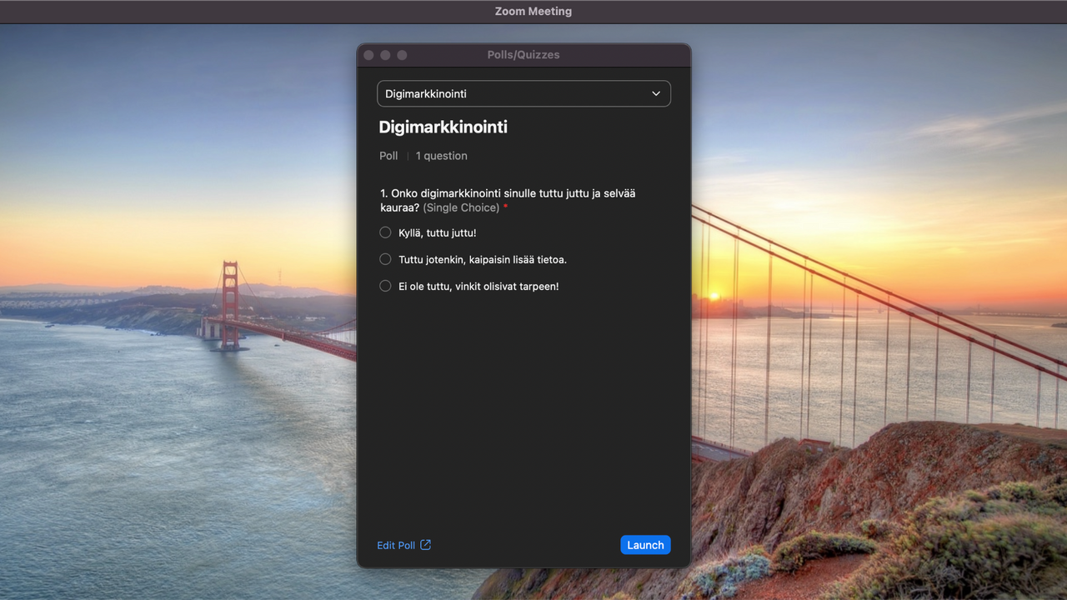Click the zoom button of Polls/Quizzes window
This screenshot has width=1067, height=600.
402,55
